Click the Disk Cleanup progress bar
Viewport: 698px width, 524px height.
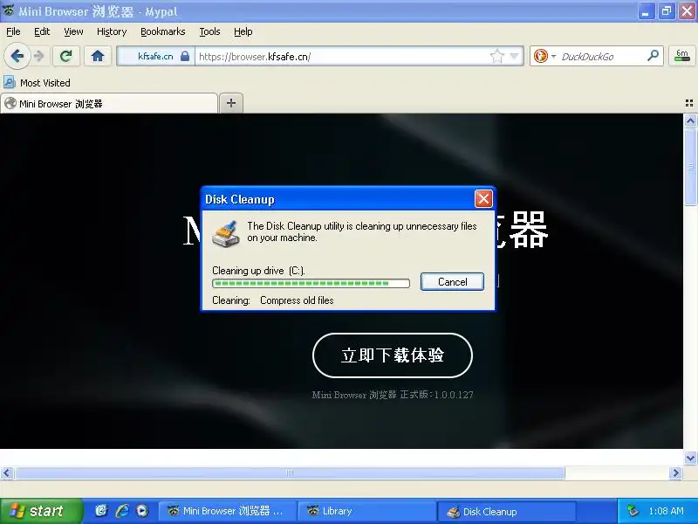tap(311, 283)
